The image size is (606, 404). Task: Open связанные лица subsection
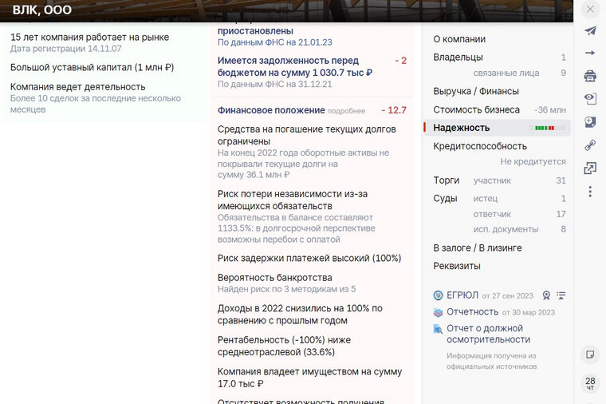point(506,73)
